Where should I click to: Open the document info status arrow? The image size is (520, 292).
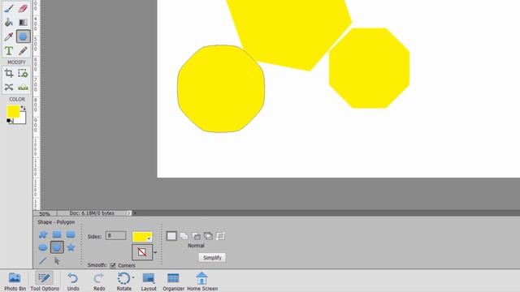128,213
